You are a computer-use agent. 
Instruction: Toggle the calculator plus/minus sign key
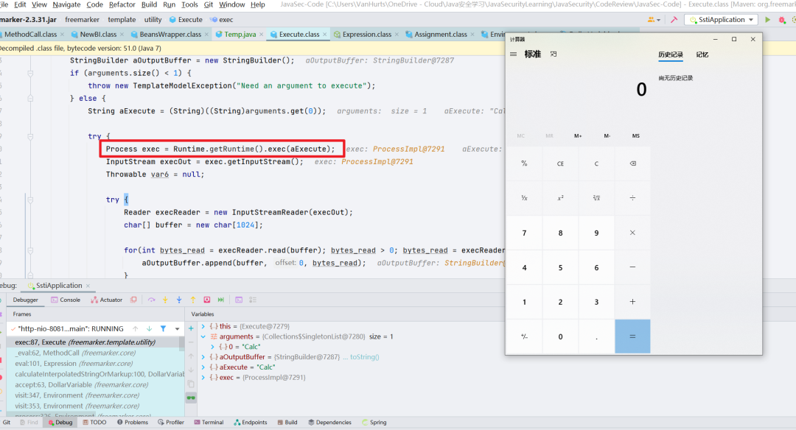(524, 336)
